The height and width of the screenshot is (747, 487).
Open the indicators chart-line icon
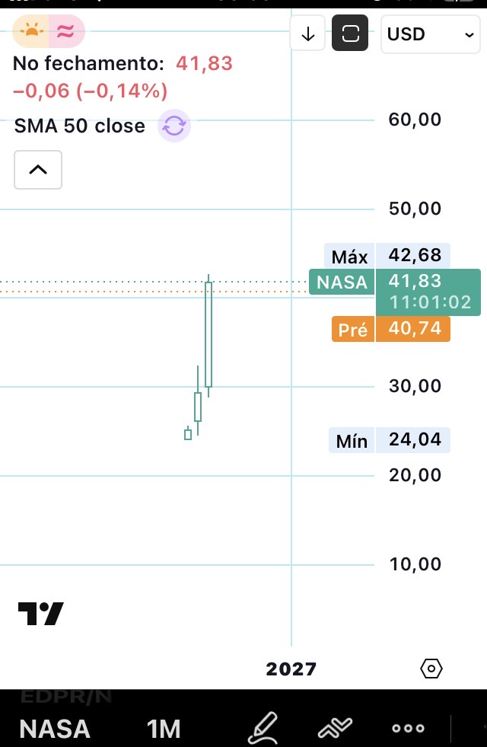pos(335,727)
